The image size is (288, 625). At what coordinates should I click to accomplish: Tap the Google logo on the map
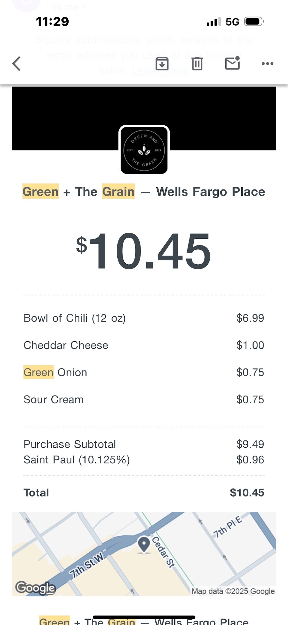[35, 588]
